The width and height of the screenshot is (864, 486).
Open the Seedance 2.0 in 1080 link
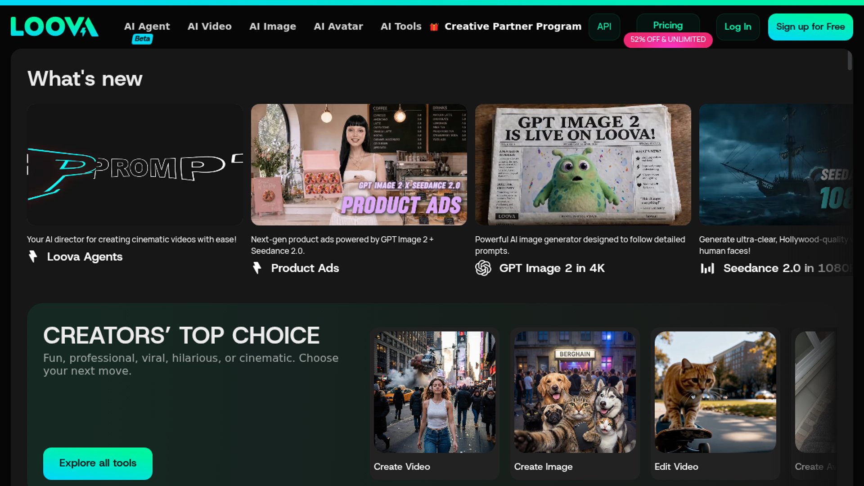[787, 268]
